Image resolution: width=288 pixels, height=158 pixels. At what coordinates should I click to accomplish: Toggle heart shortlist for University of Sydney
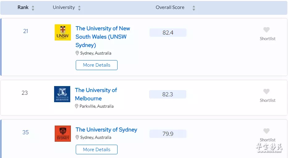click(266, 131)
